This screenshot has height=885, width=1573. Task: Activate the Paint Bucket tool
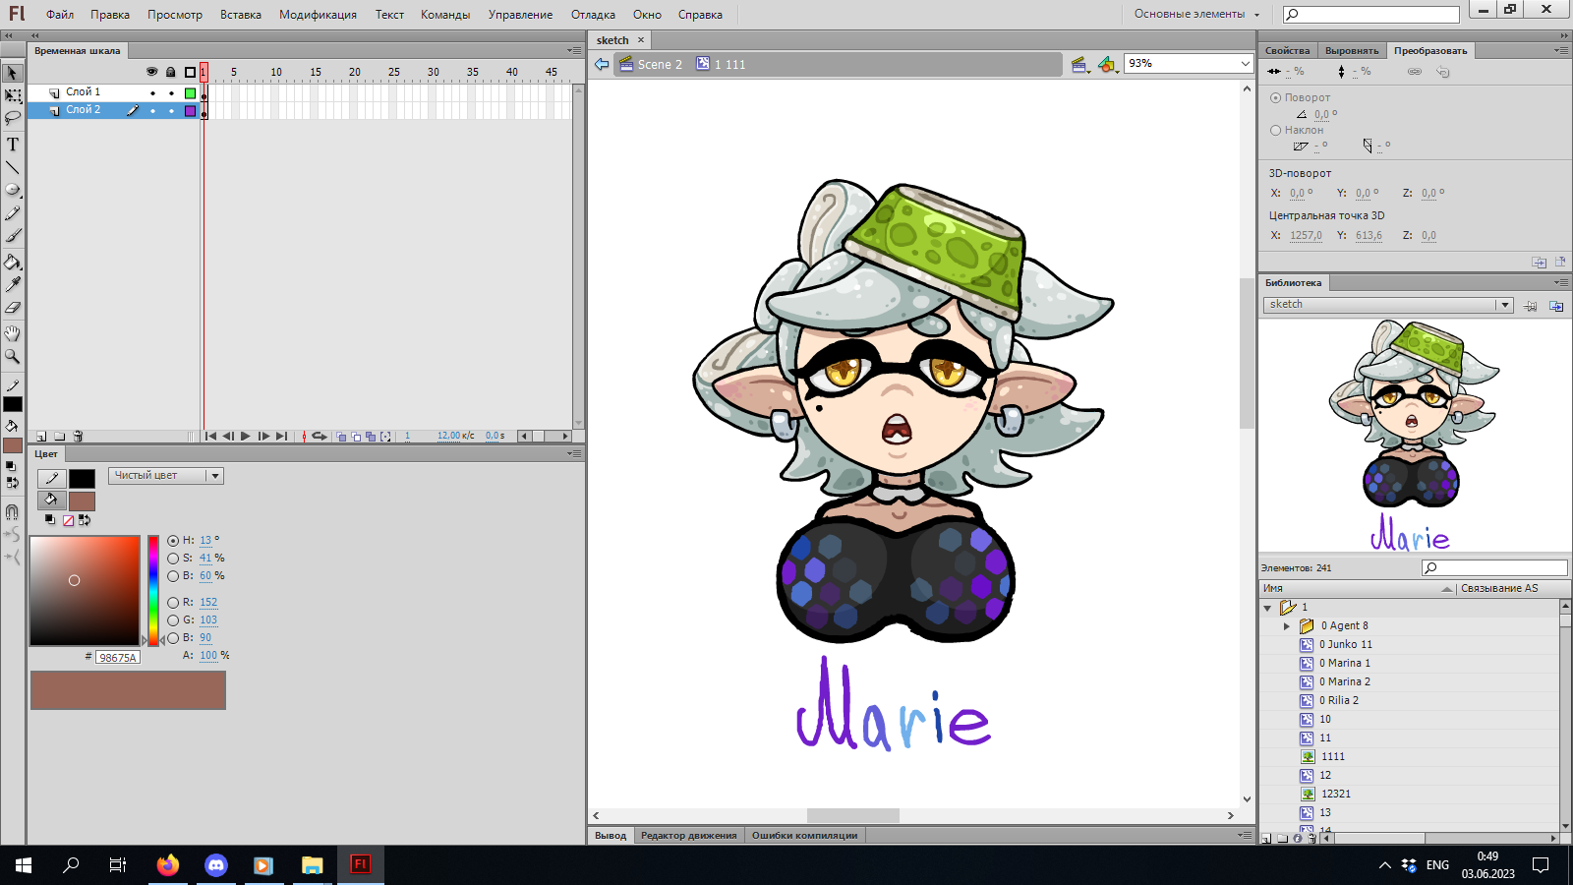point(13,262)
